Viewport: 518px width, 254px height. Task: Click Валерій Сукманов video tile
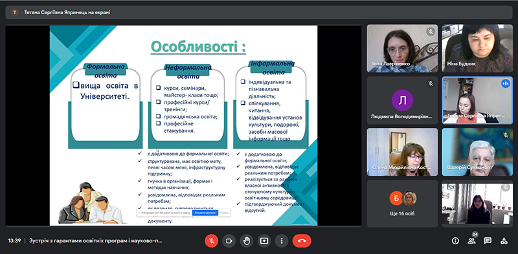[x=477, y=152]
